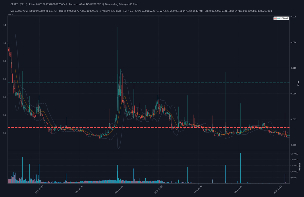Click the "6.7" left axis tick
Viewport: 304px width, 197px height.
5,97
